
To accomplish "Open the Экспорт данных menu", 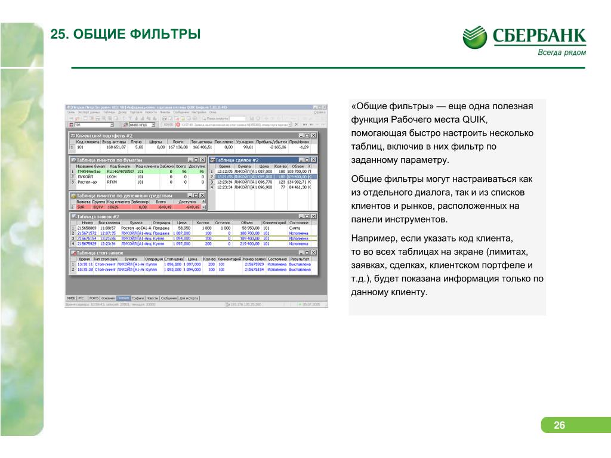I will pyautogui.click(x=90, y=112).
